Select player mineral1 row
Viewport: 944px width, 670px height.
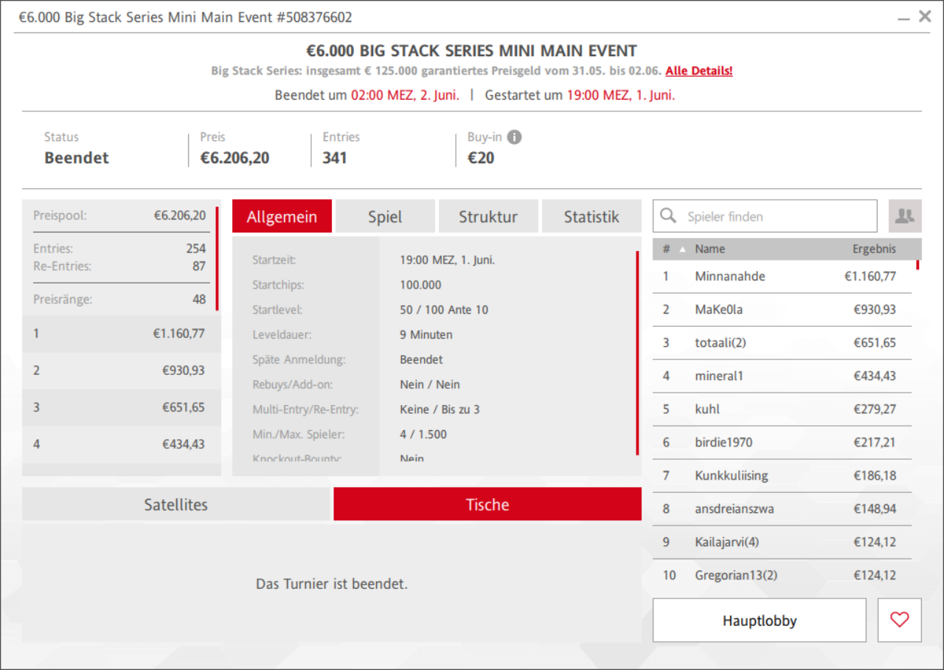click(x=782, y=376)
